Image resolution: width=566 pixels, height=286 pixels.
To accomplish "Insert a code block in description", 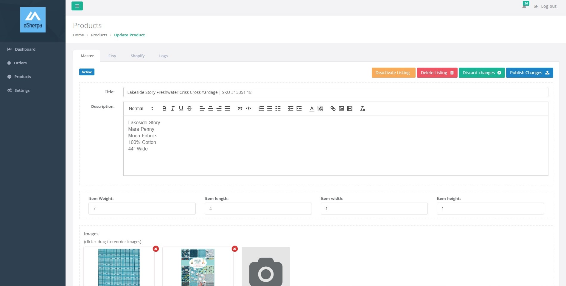I will point(248,108).
